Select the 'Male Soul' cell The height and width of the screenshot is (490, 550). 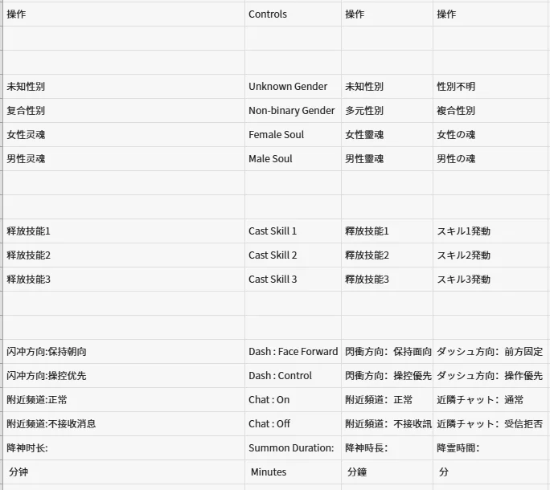tap(293, 159)
